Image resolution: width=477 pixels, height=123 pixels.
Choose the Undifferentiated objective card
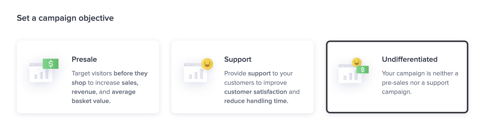click(x=397, y=77)
